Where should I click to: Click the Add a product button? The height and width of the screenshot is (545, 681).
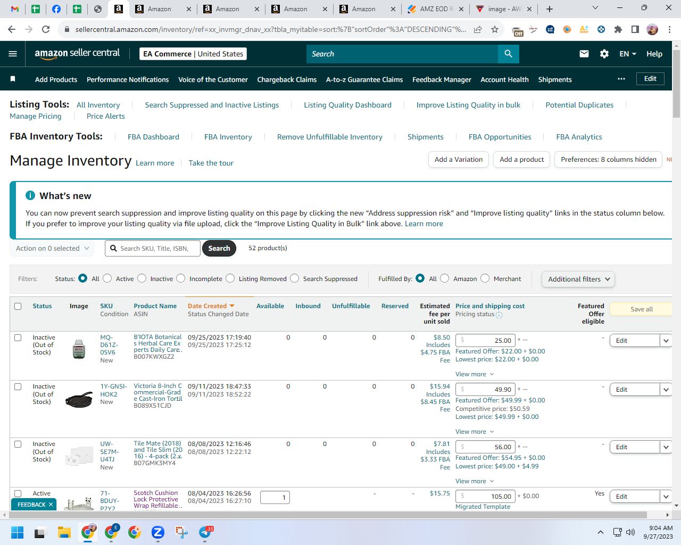(x=521, y=159)
